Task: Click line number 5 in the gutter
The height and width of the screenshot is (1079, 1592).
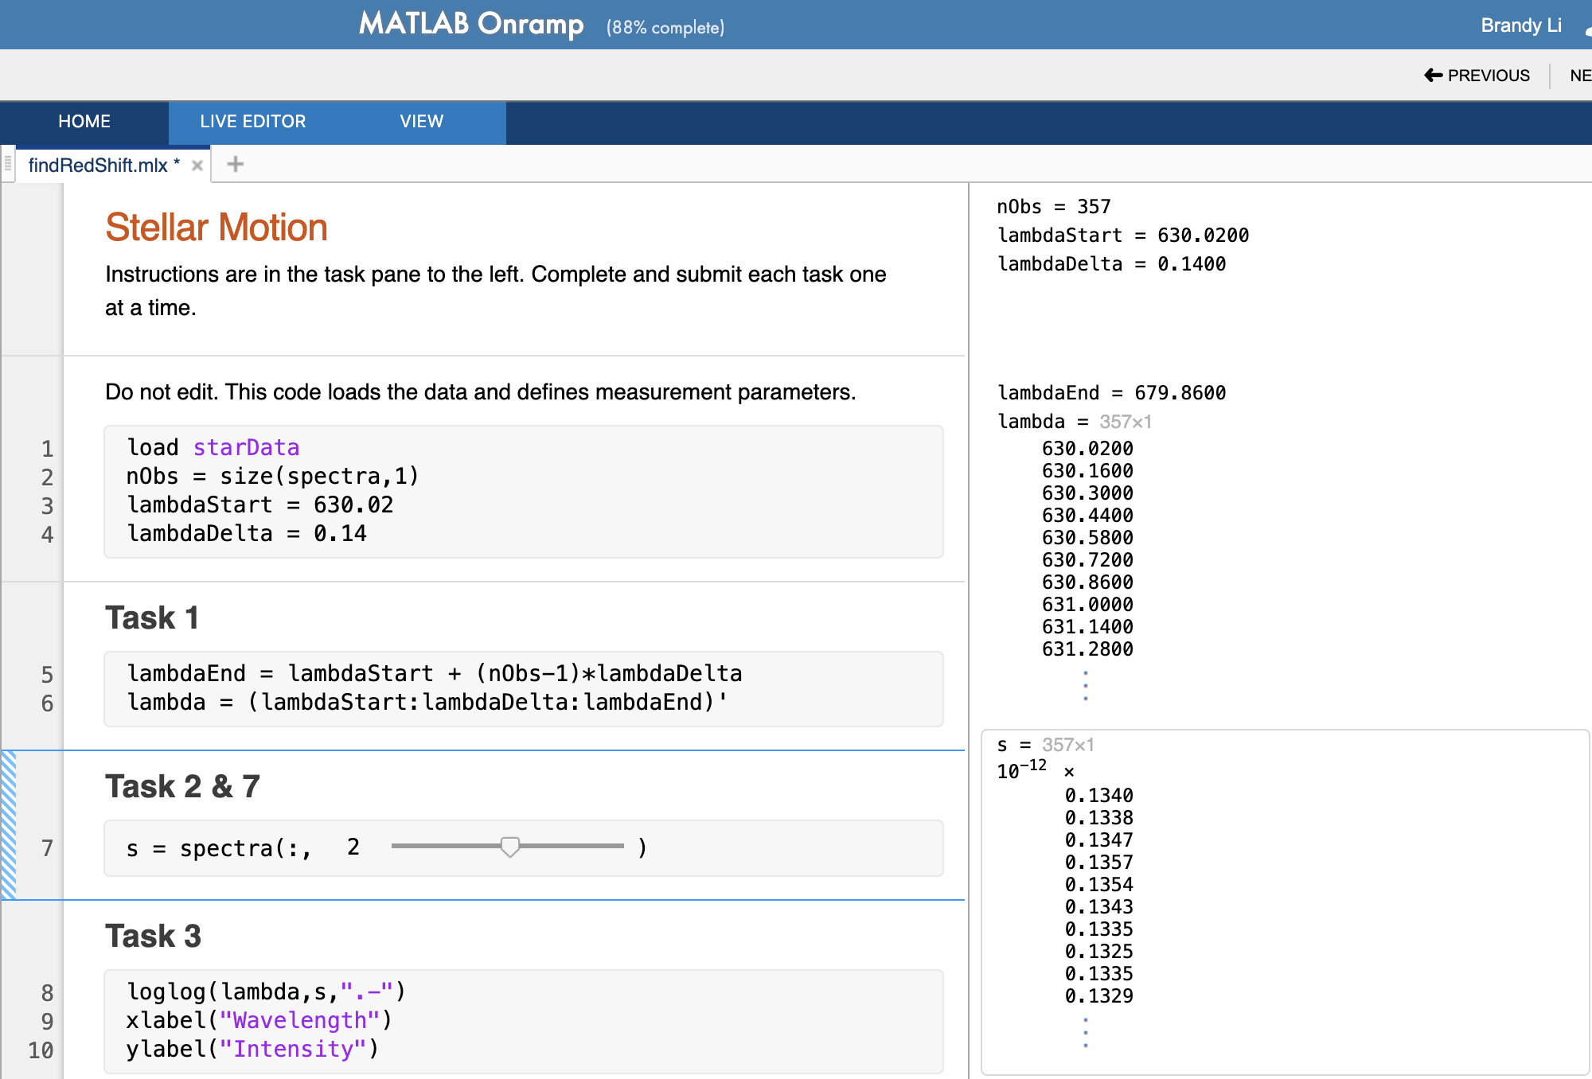Action: point(46,674)
